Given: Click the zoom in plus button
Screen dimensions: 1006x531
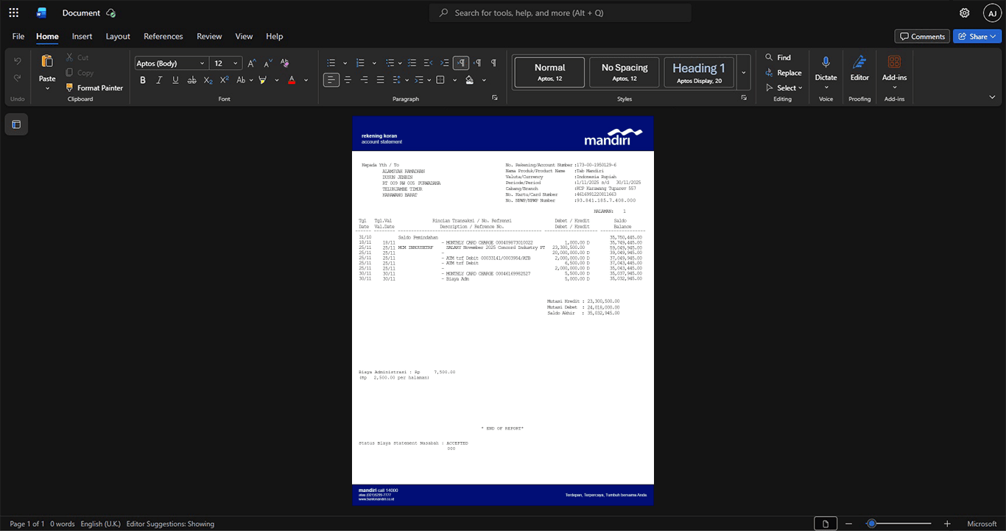Looking at the screenshot, I should pyautogui.click(x=947, y=524).
